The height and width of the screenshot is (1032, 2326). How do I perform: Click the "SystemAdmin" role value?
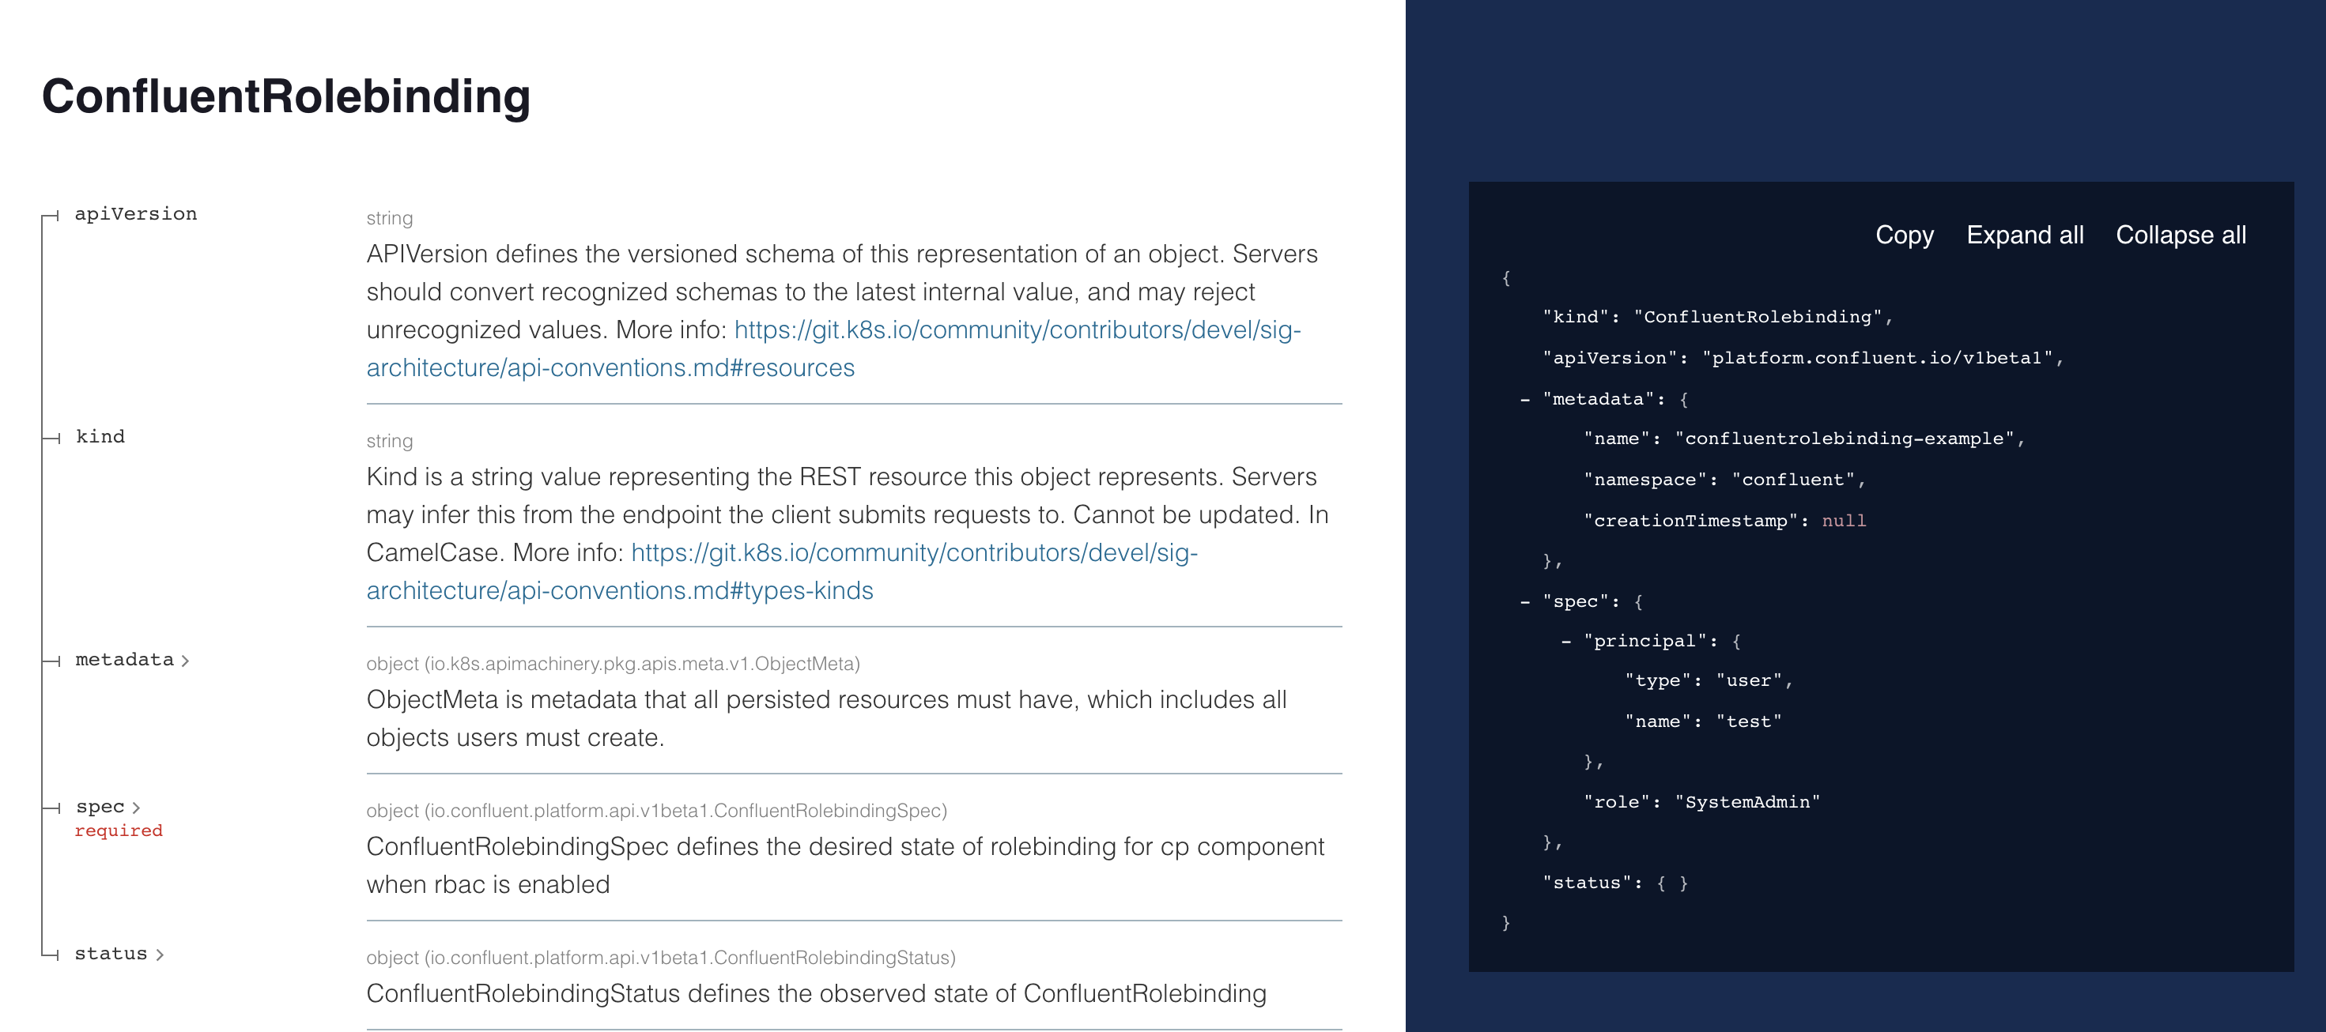click(x=1747, y=803)
